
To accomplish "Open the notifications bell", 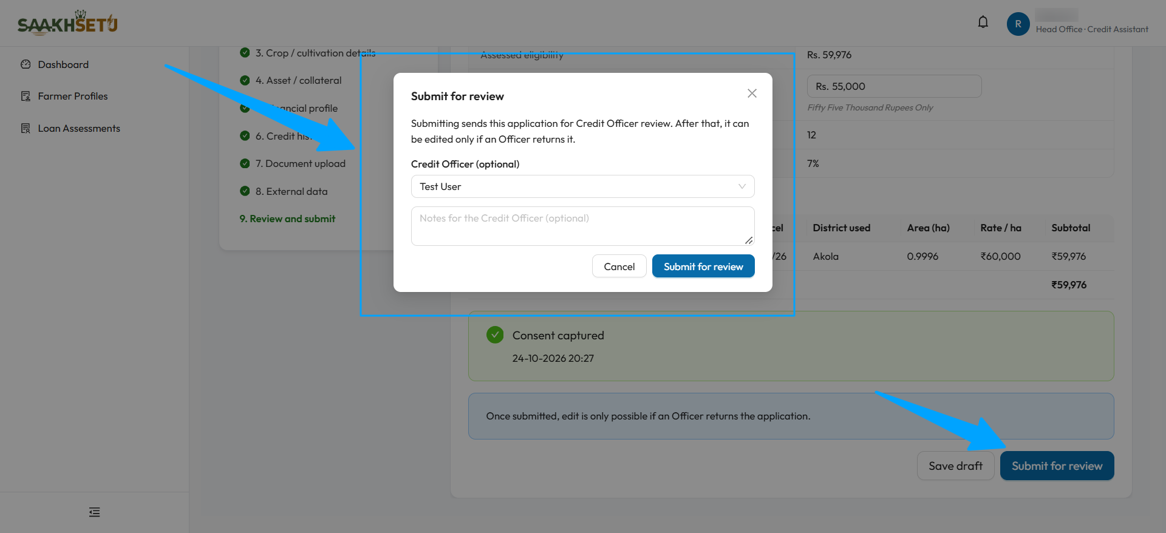I will pos(983,22).
